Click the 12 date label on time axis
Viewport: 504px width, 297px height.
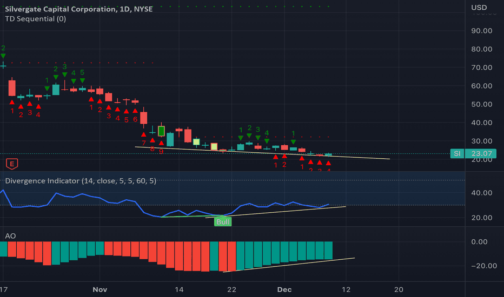tap(346, 289)
